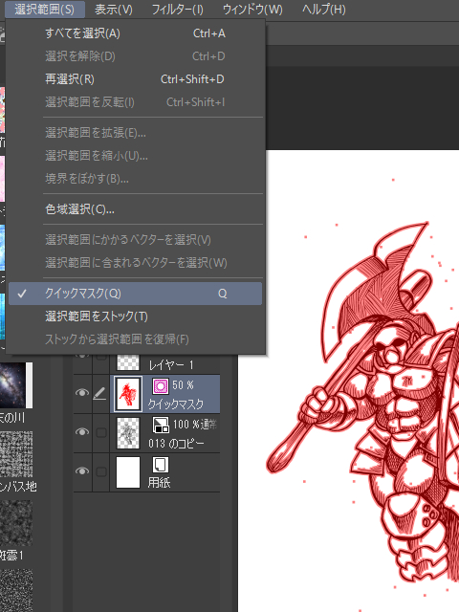Click monochrome expression icon on 013 copy layer
Viewport: 459px width, 612px height.
click(160, 425)
